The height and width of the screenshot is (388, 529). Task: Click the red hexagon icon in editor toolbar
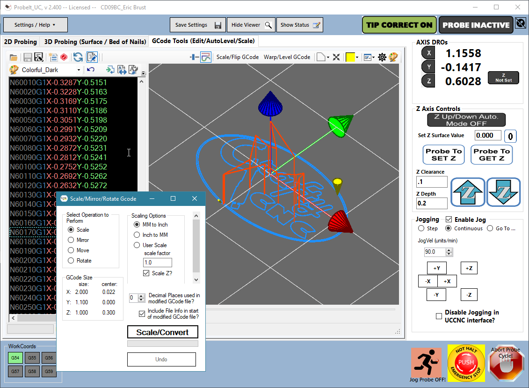[64, 58]
